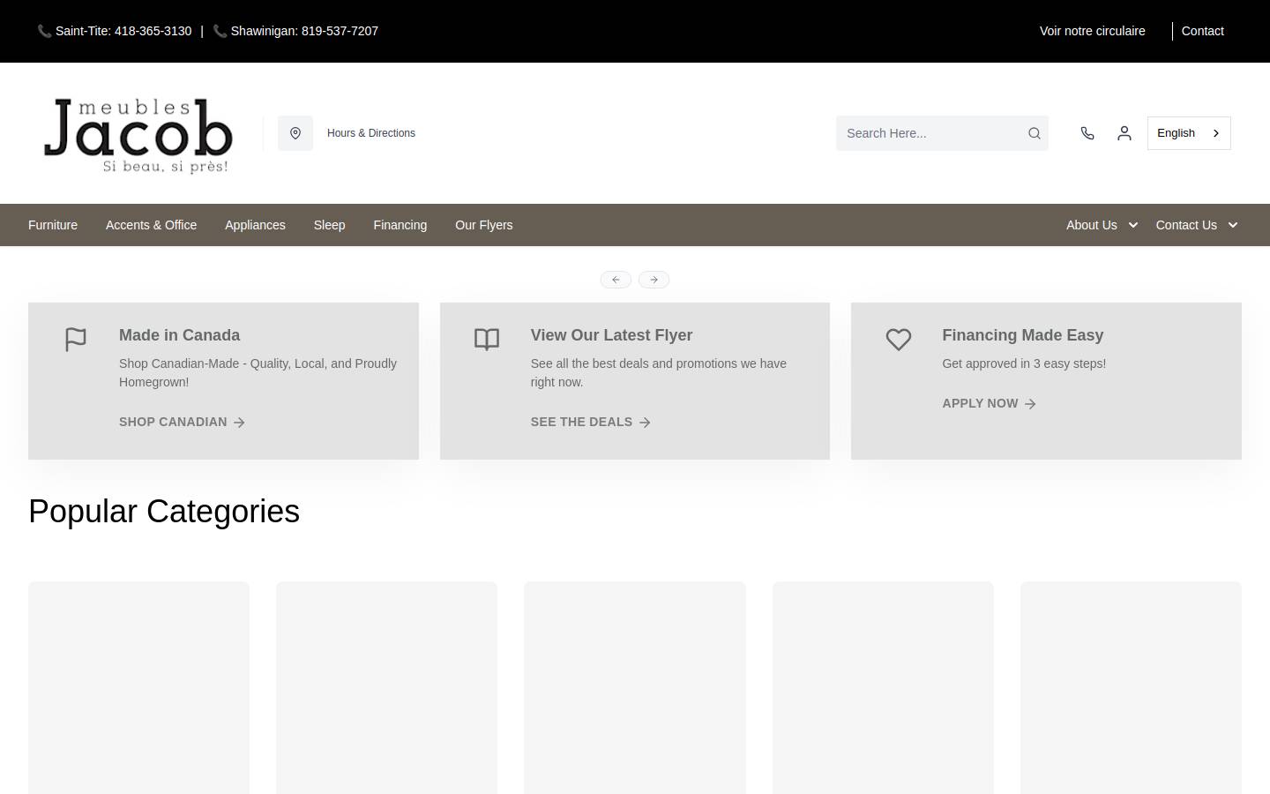Click Financing Made Easy heading
The width and height of the screenshot is (1270, 794).
tap(1022, 335)
